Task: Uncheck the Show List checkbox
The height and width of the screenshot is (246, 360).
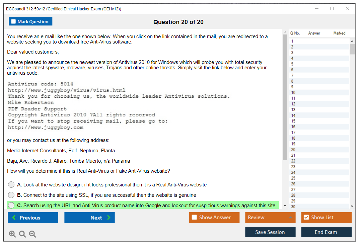Action: [306, 218]
